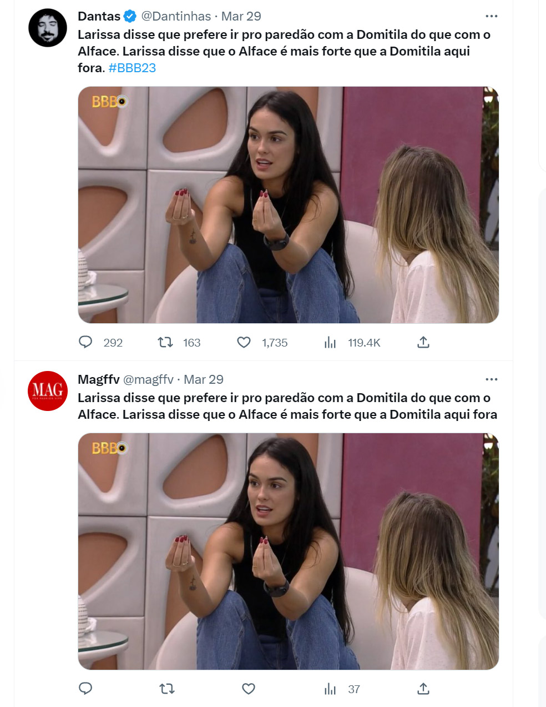Viewport: 546px width, 707px height.
Task: Enlarge the image in Magffv tweet
Action: click(x=289, y=551)
